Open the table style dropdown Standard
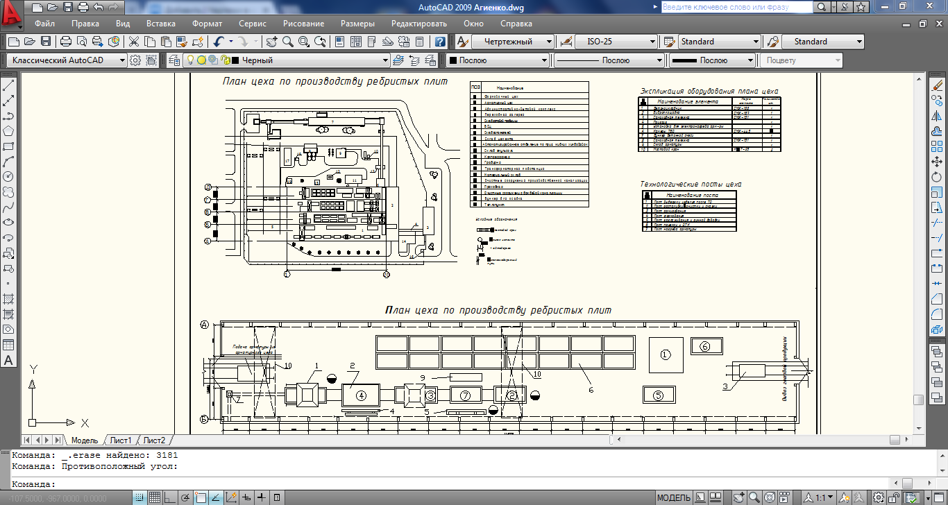Image resolution: width=948 pixels, height=505 pixels. click(x=719, y=42)
